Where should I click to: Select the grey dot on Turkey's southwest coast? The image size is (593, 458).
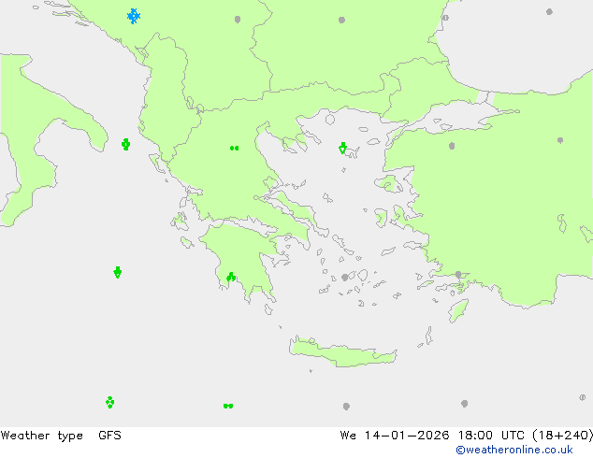coord(458,275)
